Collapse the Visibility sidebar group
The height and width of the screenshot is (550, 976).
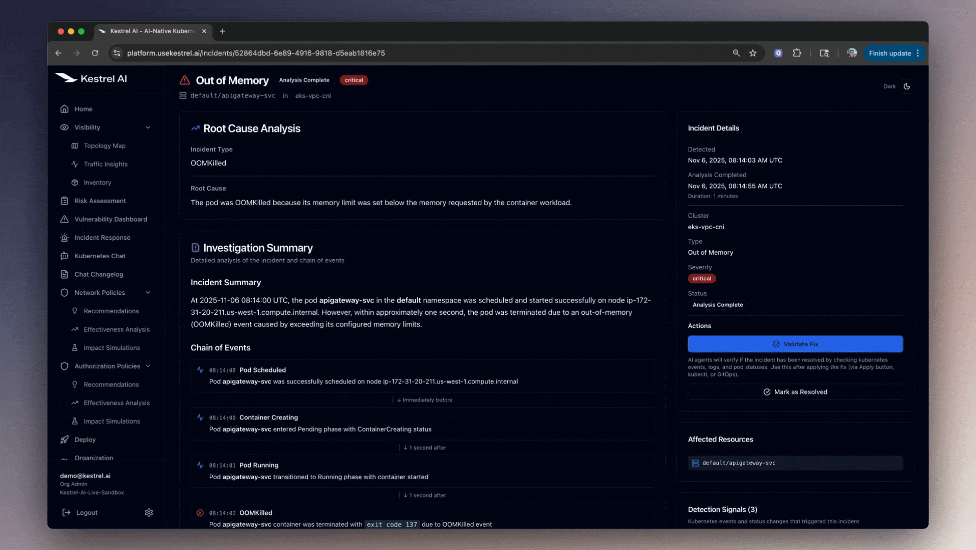pyautogui.click(x=148, y=127)
